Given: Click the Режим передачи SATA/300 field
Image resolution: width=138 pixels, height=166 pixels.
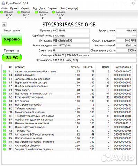Looking at the screenshot, I should coord(71,46).
